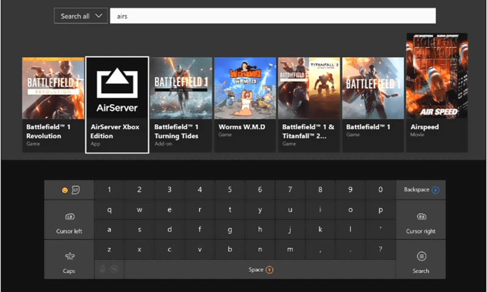This screenshot has height=292, width=487.
Task: Tap the letter v key
Action: tap(200, 249)
